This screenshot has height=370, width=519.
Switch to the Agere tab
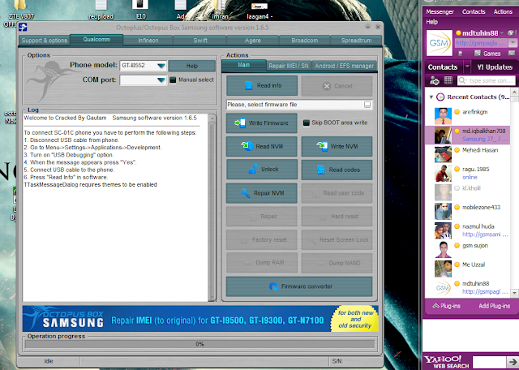click(x=252, y=41)
